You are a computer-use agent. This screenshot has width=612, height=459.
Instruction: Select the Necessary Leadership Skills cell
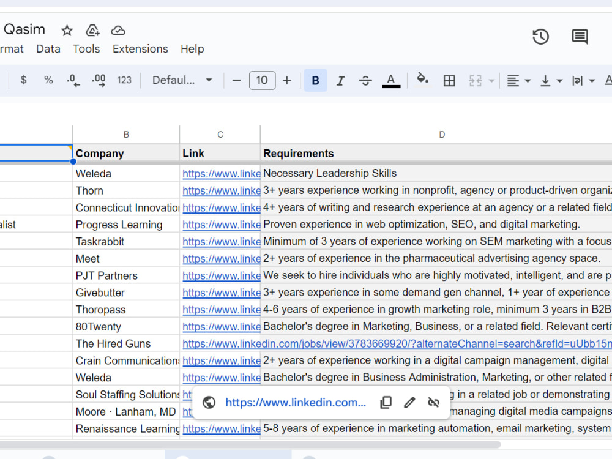coord(436,174)
